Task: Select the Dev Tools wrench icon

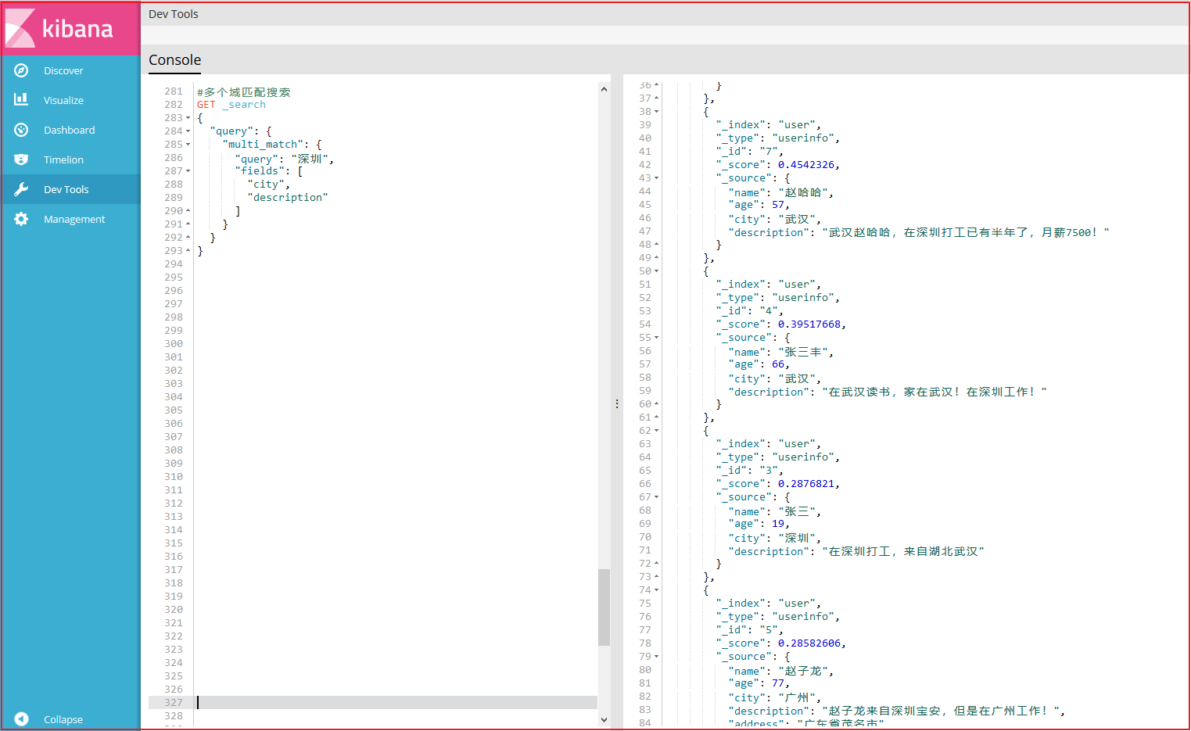Action: [21, 189]
